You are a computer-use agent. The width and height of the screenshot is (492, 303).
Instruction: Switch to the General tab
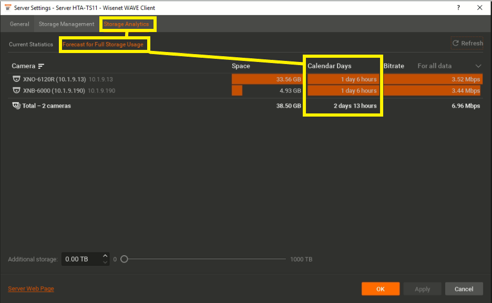(x=19, y=24)
